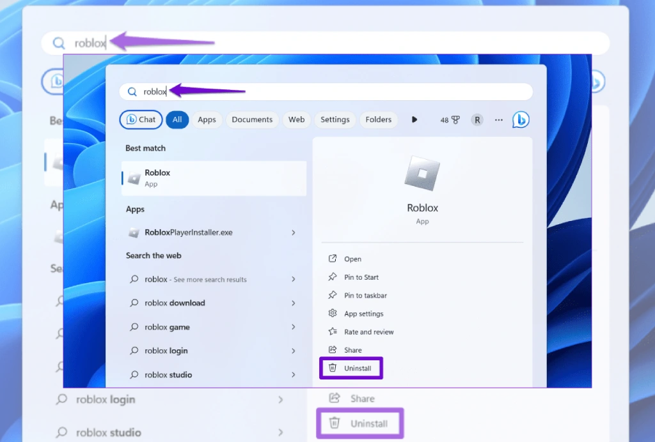Click Uninstall in the background window
Viewport: 655px width, 442px height.
coord(369,423)
